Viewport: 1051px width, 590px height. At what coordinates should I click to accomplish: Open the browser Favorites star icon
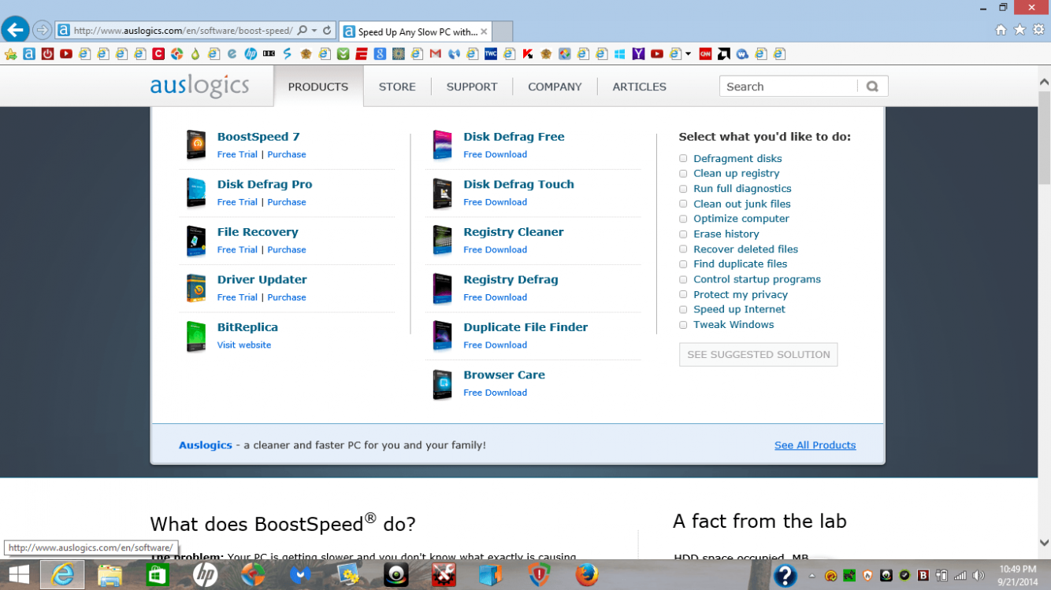pyautogui.click(x=1019, y=30)
